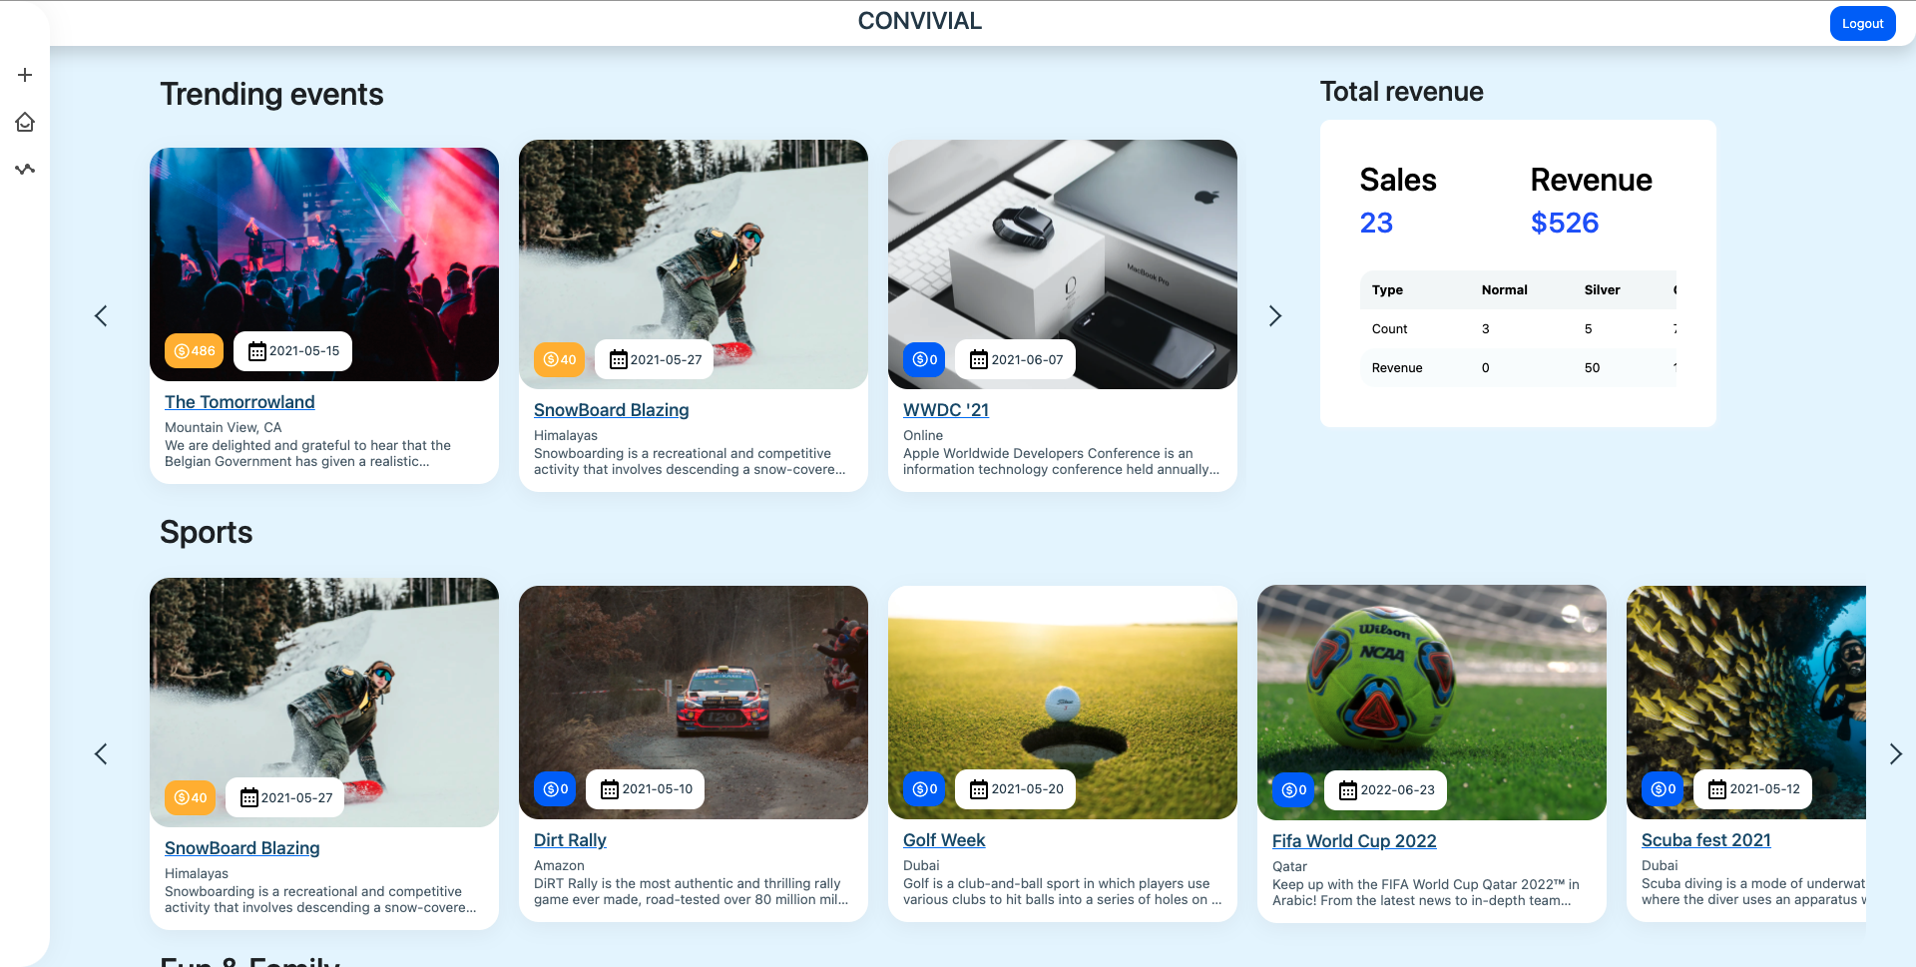Show previous Sports carousel items
This screenshot has width=1916, height=967.
[101, 753]
